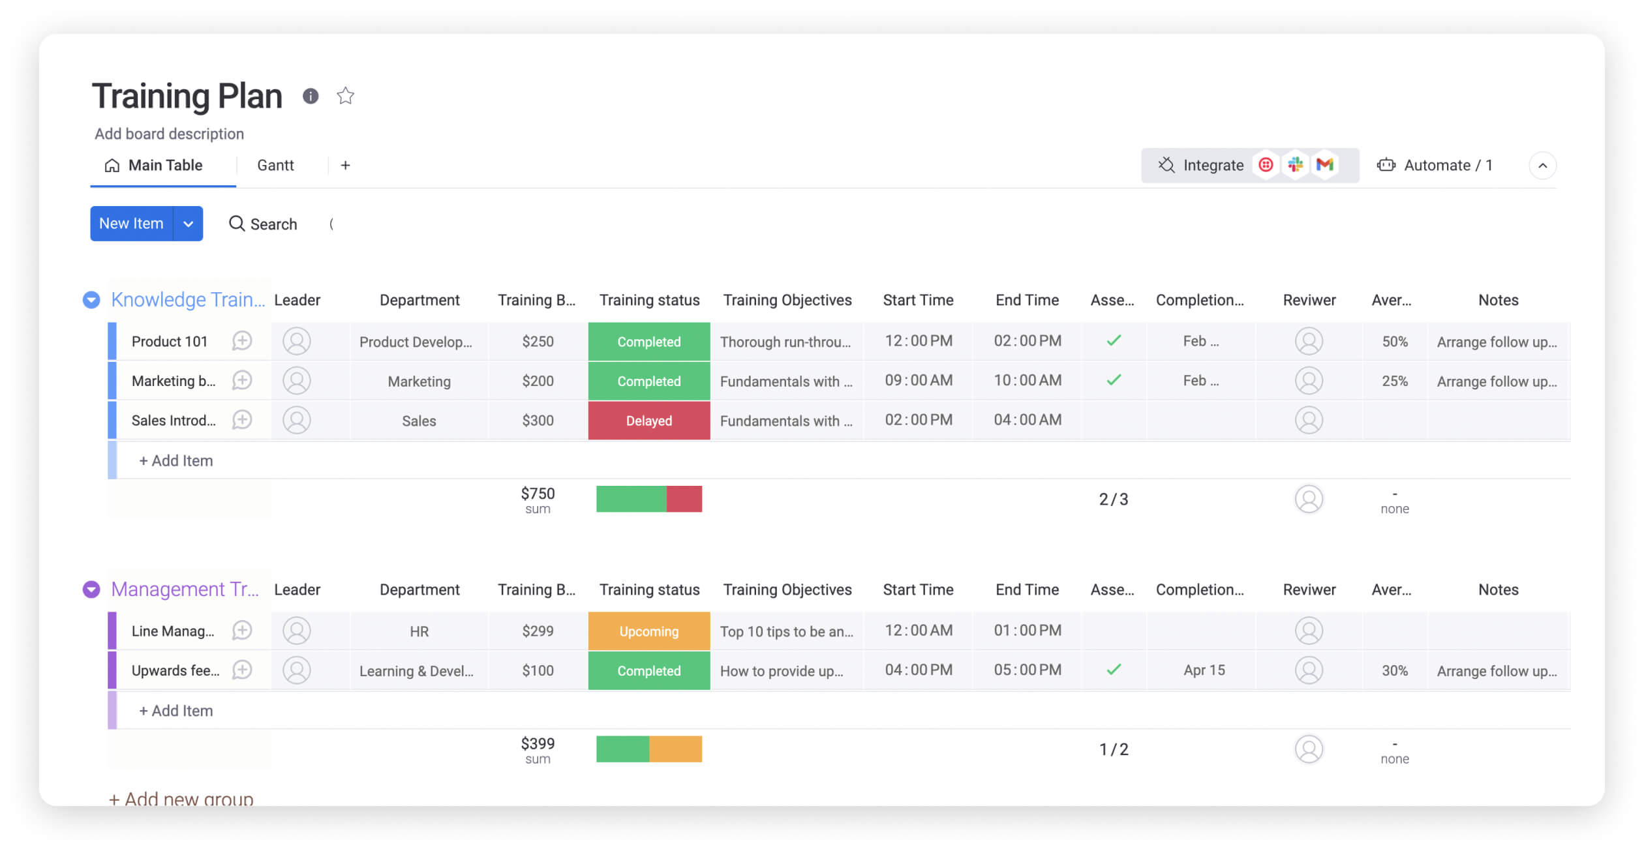Switch to the Gantt tab
The image size is (1644, 851).
pyautogui.click(x=273, y=165)
